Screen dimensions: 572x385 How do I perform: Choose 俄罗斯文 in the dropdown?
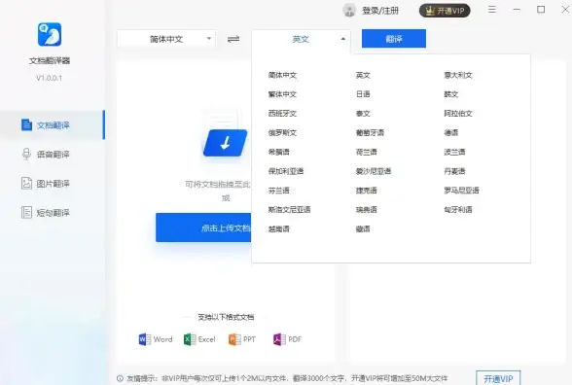coord(282,132)
